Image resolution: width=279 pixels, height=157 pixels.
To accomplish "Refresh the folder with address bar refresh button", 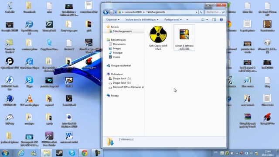I will tap(201, 12).
